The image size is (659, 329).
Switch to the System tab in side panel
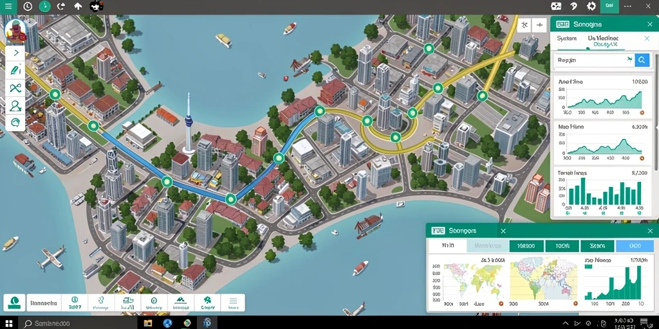[566, 38]
